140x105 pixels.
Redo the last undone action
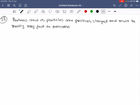pyautogui.click(x=120, y=6)
